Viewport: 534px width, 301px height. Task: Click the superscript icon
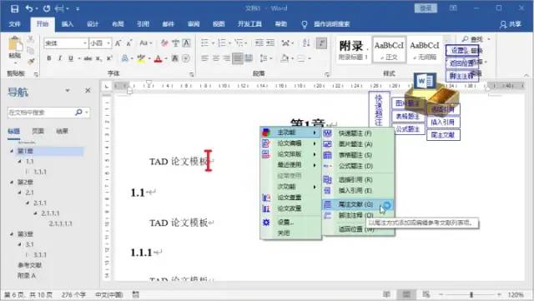tap(109, 58)
